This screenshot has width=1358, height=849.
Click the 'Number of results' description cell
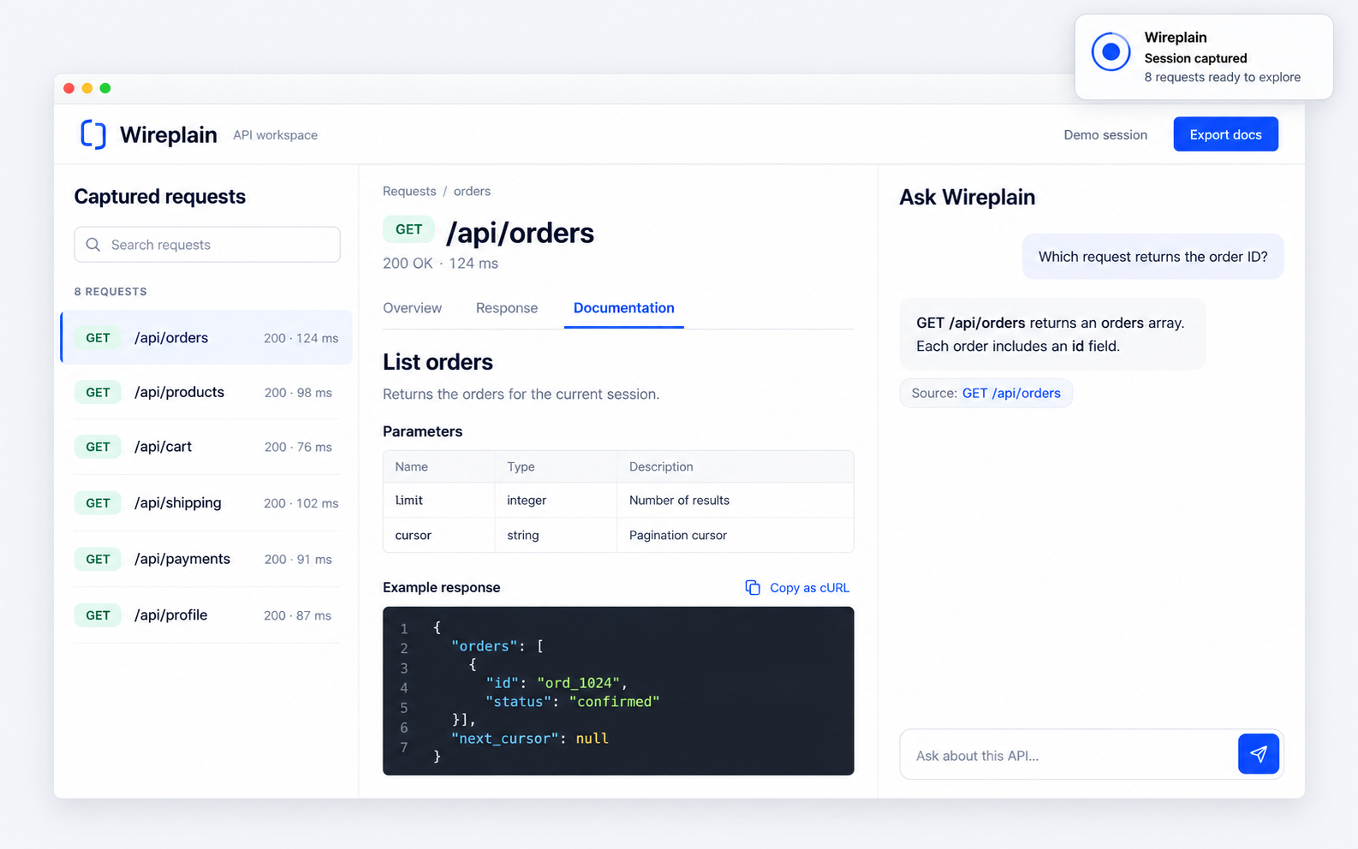tap(735, 500)
